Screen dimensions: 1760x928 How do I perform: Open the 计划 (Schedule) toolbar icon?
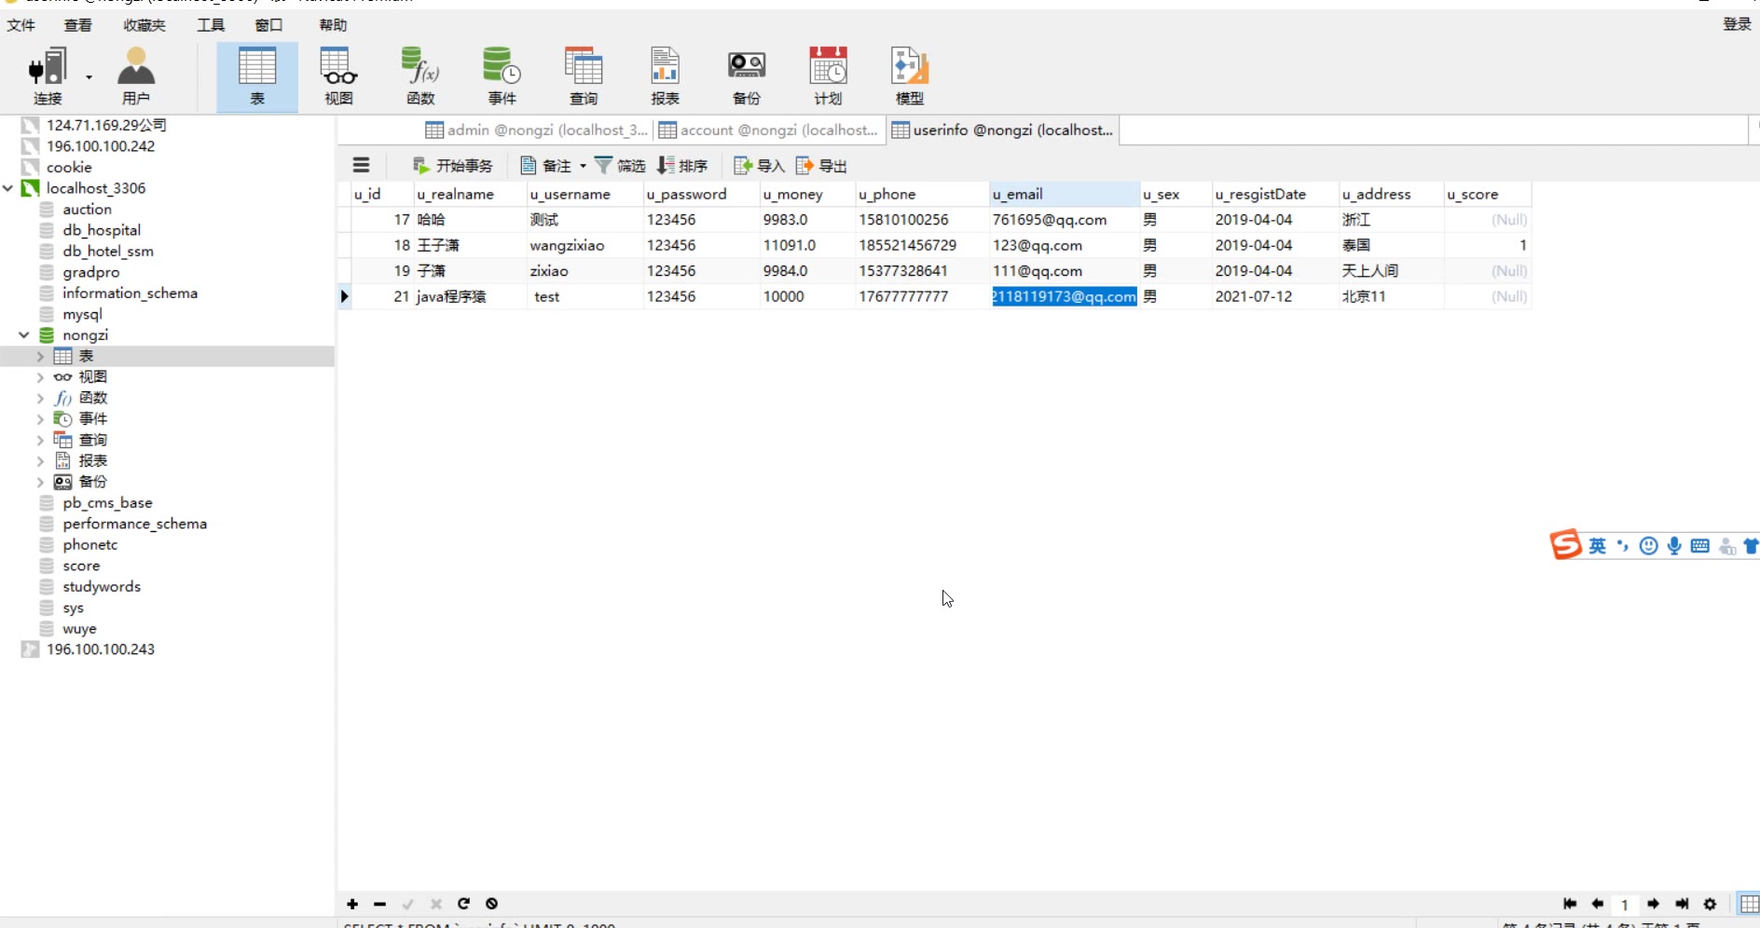(x=828, y=76)
